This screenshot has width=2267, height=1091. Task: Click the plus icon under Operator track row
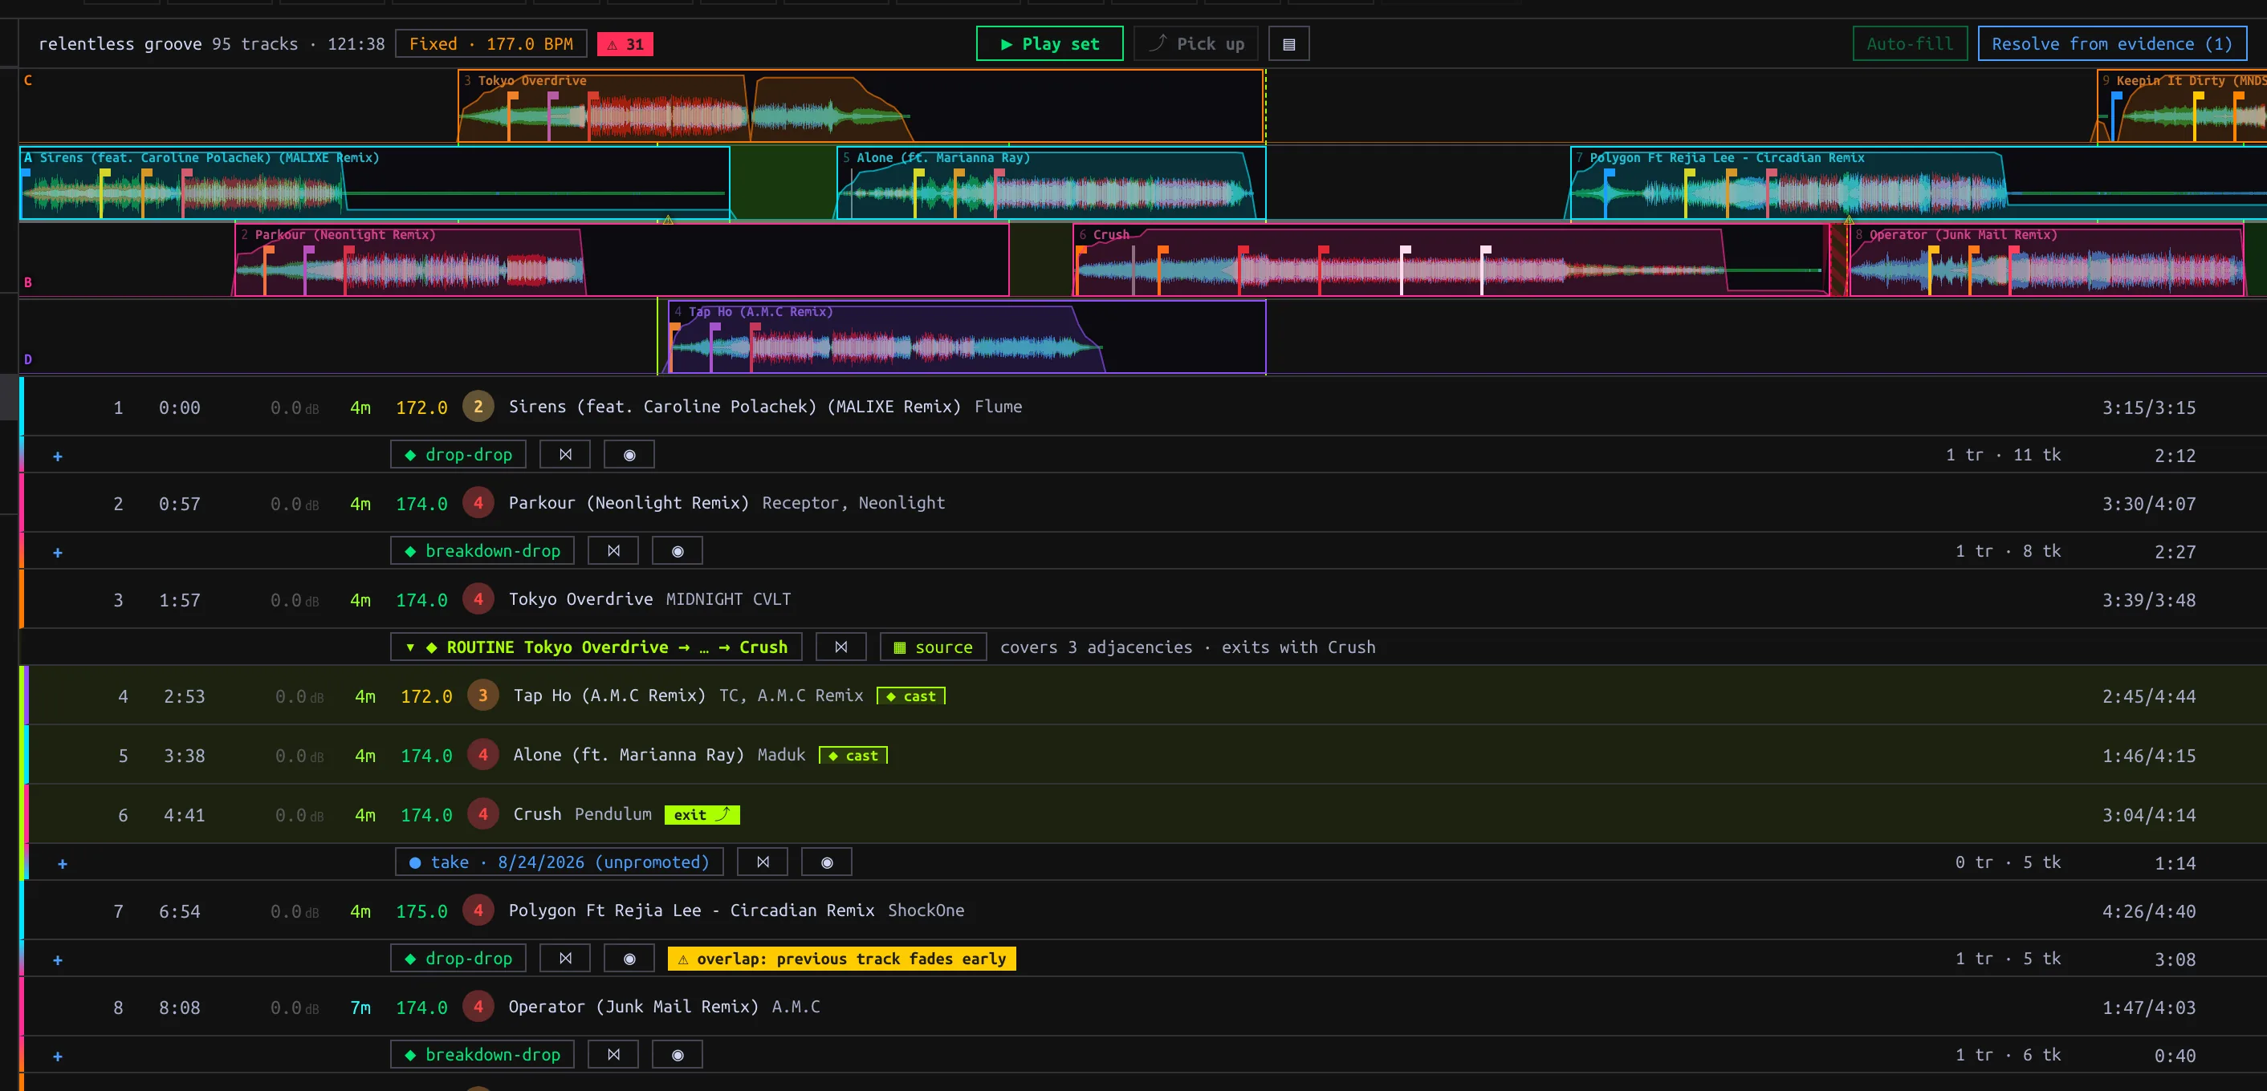[57, 1055]
